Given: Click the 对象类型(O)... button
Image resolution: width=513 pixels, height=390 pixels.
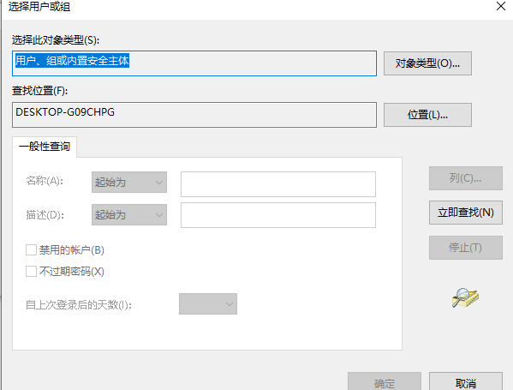Looking at the screenshot, I should pos(427,63).
